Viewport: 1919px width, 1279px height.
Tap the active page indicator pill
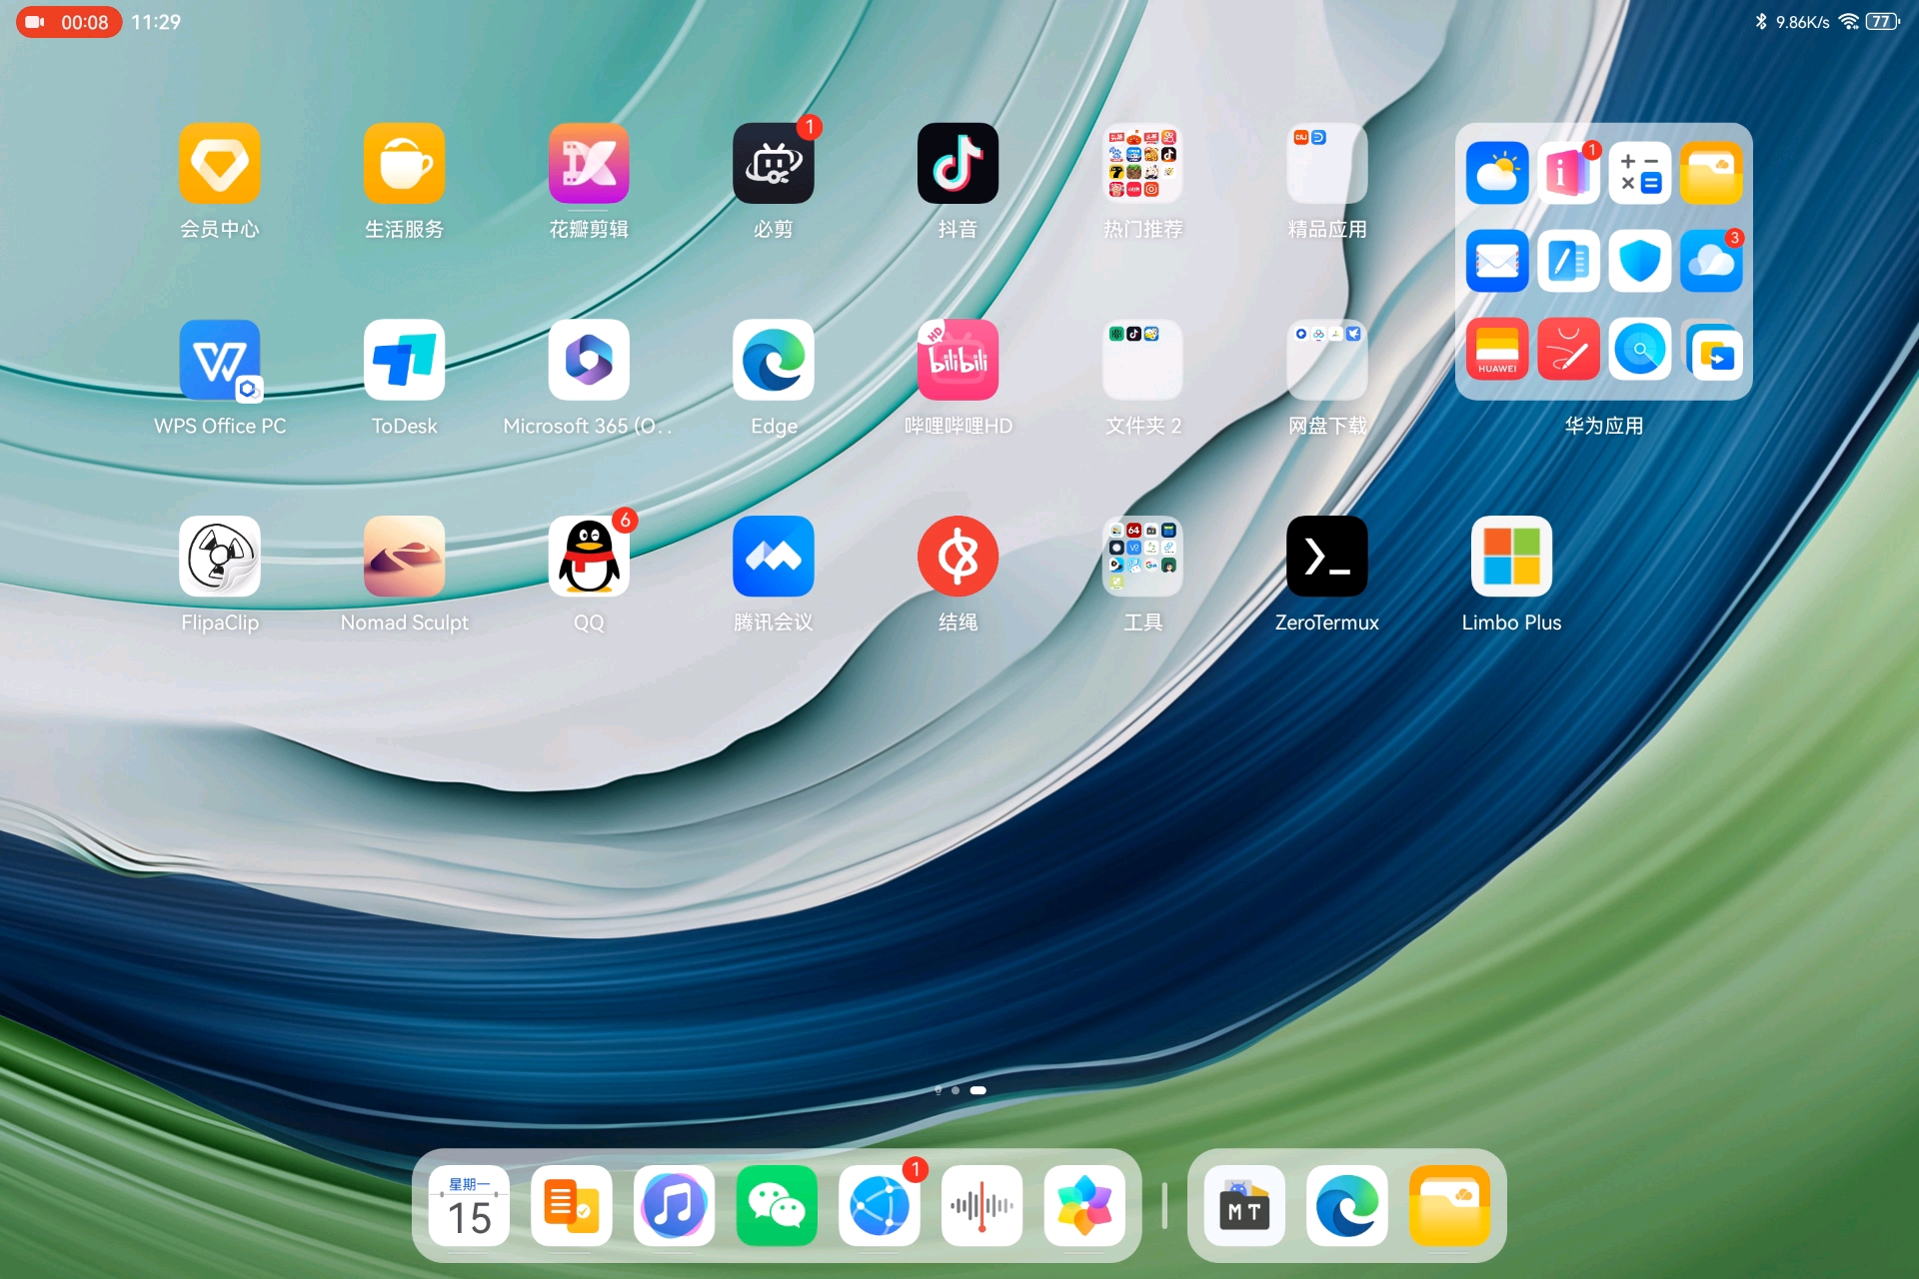978,1090
